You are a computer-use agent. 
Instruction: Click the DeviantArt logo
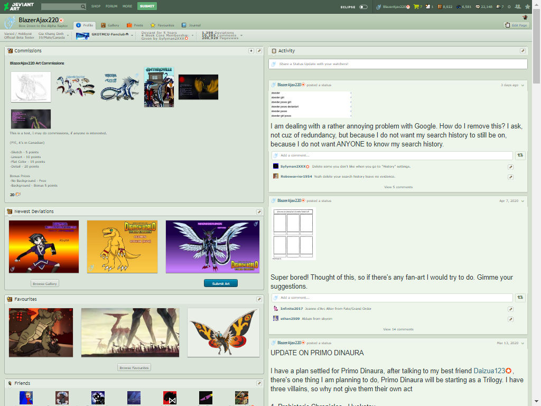[x=18, y=6]
